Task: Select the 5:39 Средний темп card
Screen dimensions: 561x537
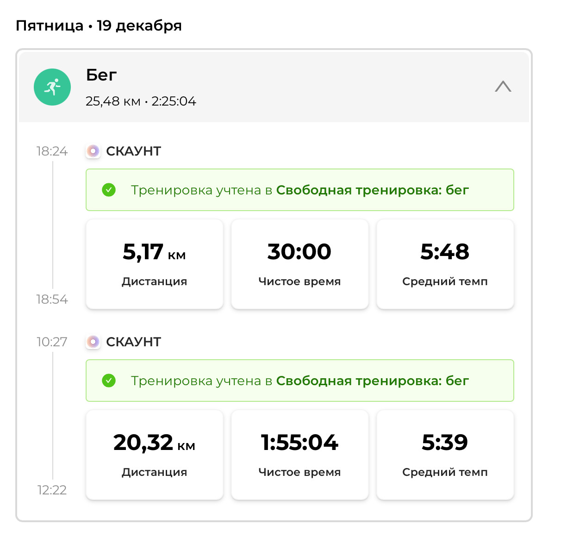Action: tap(445, 455)
